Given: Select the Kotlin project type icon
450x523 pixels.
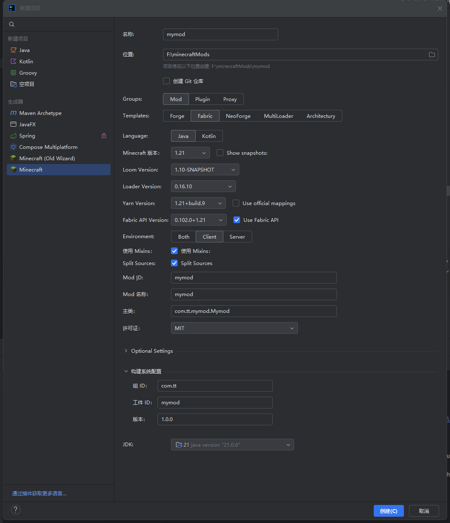Looking at the screenshot, I should pyautogui.click(x=13, y=61).
